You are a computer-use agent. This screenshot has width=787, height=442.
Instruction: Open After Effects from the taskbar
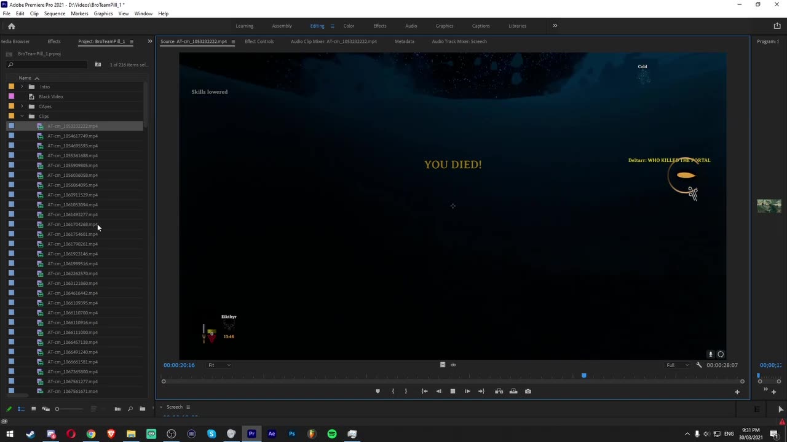click(x=272, y=434)
